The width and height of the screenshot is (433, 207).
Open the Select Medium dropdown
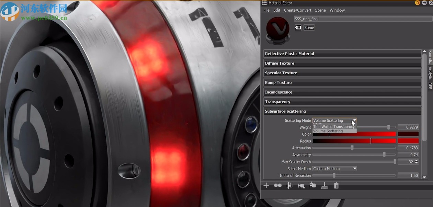pos(334,168)
